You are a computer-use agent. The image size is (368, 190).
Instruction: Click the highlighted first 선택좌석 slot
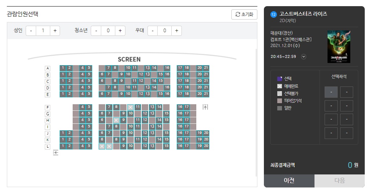click(x=331, y=92)
